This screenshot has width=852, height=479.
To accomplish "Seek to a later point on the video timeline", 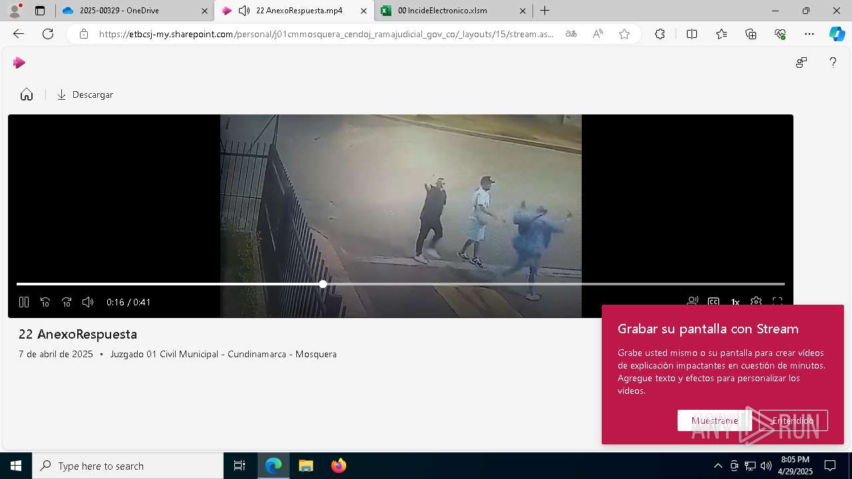I will (554, 284).
